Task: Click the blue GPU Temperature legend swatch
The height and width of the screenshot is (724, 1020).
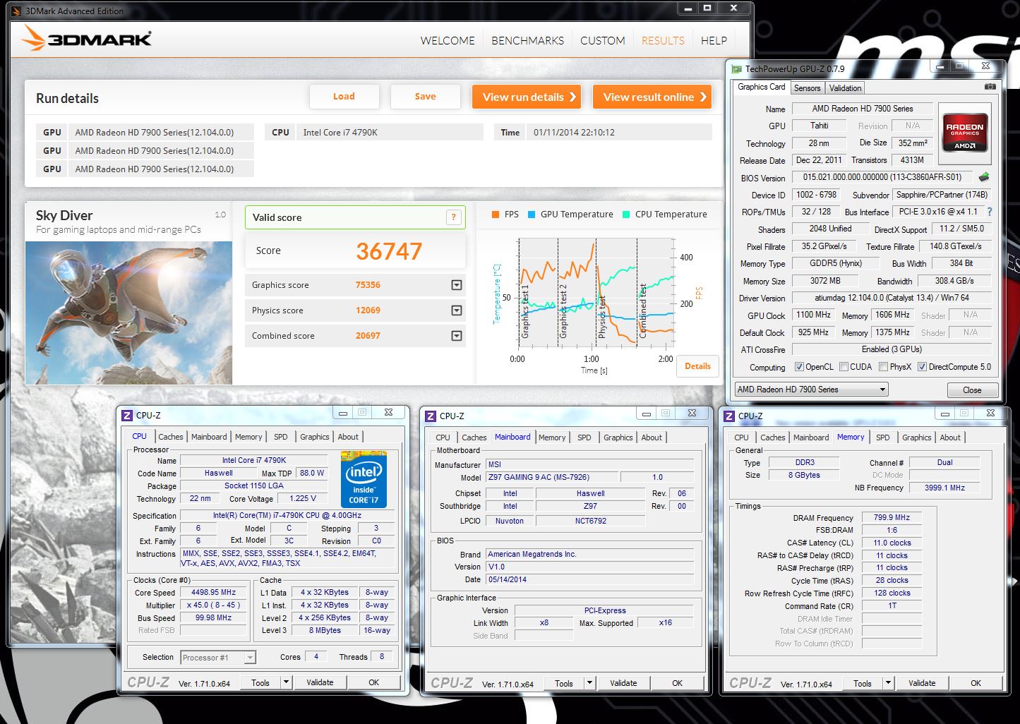Action: click(532, 215)
